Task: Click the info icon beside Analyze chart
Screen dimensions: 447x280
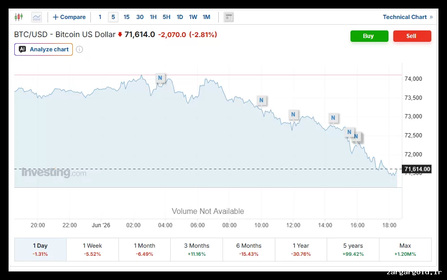Action: (x=79, y=49)
